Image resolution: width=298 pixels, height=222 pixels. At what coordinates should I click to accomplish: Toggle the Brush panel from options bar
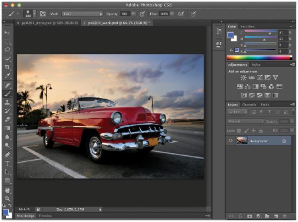(43, 14)
